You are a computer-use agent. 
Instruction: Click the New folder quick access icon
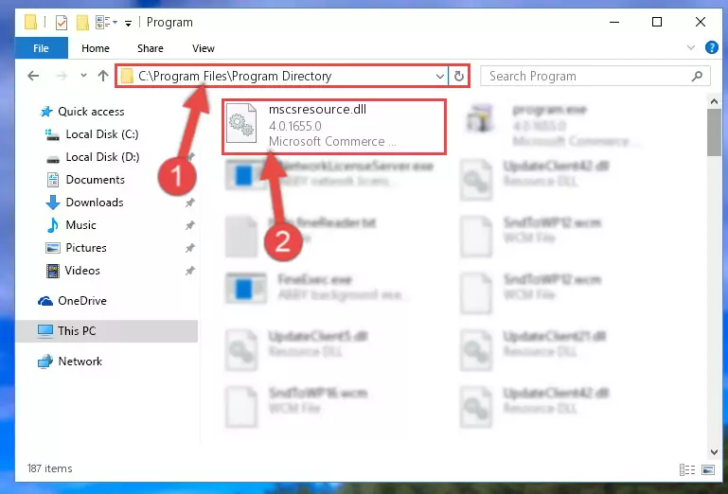(x=82, y=23)
